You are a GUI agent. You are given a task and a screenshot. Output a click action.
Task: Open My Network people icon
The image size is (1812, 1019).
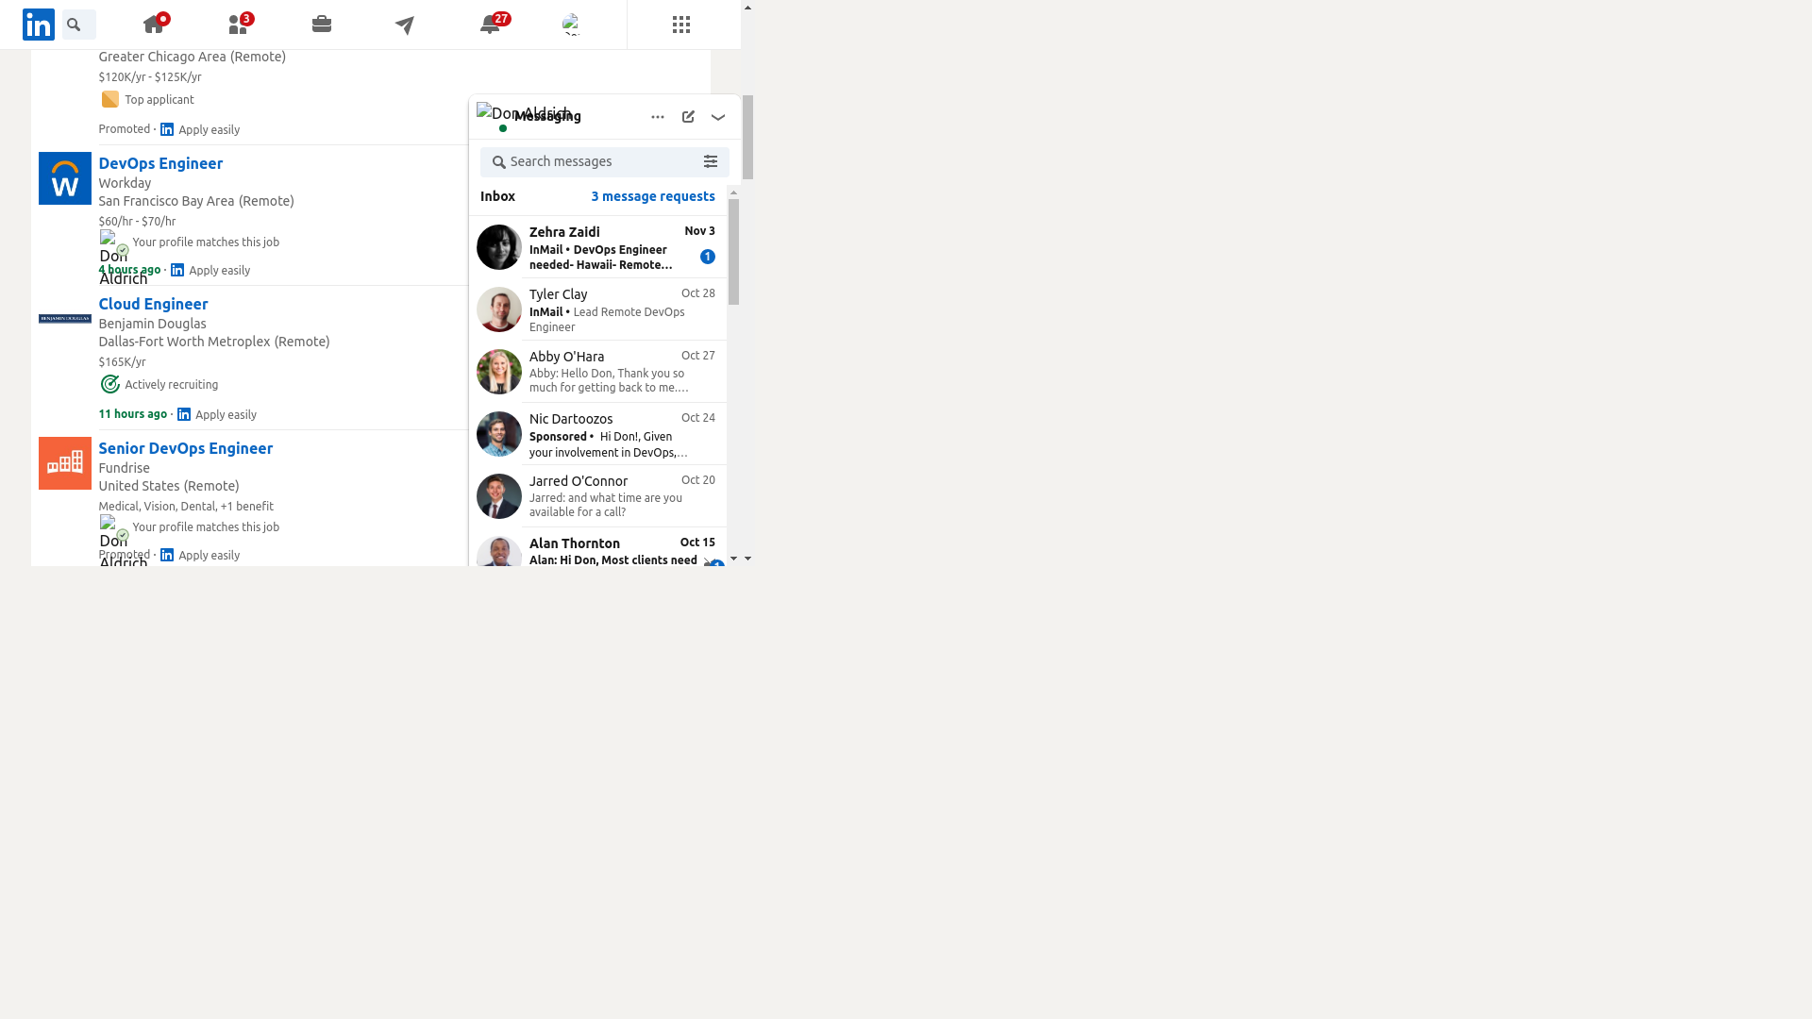[x=238, y=25]
